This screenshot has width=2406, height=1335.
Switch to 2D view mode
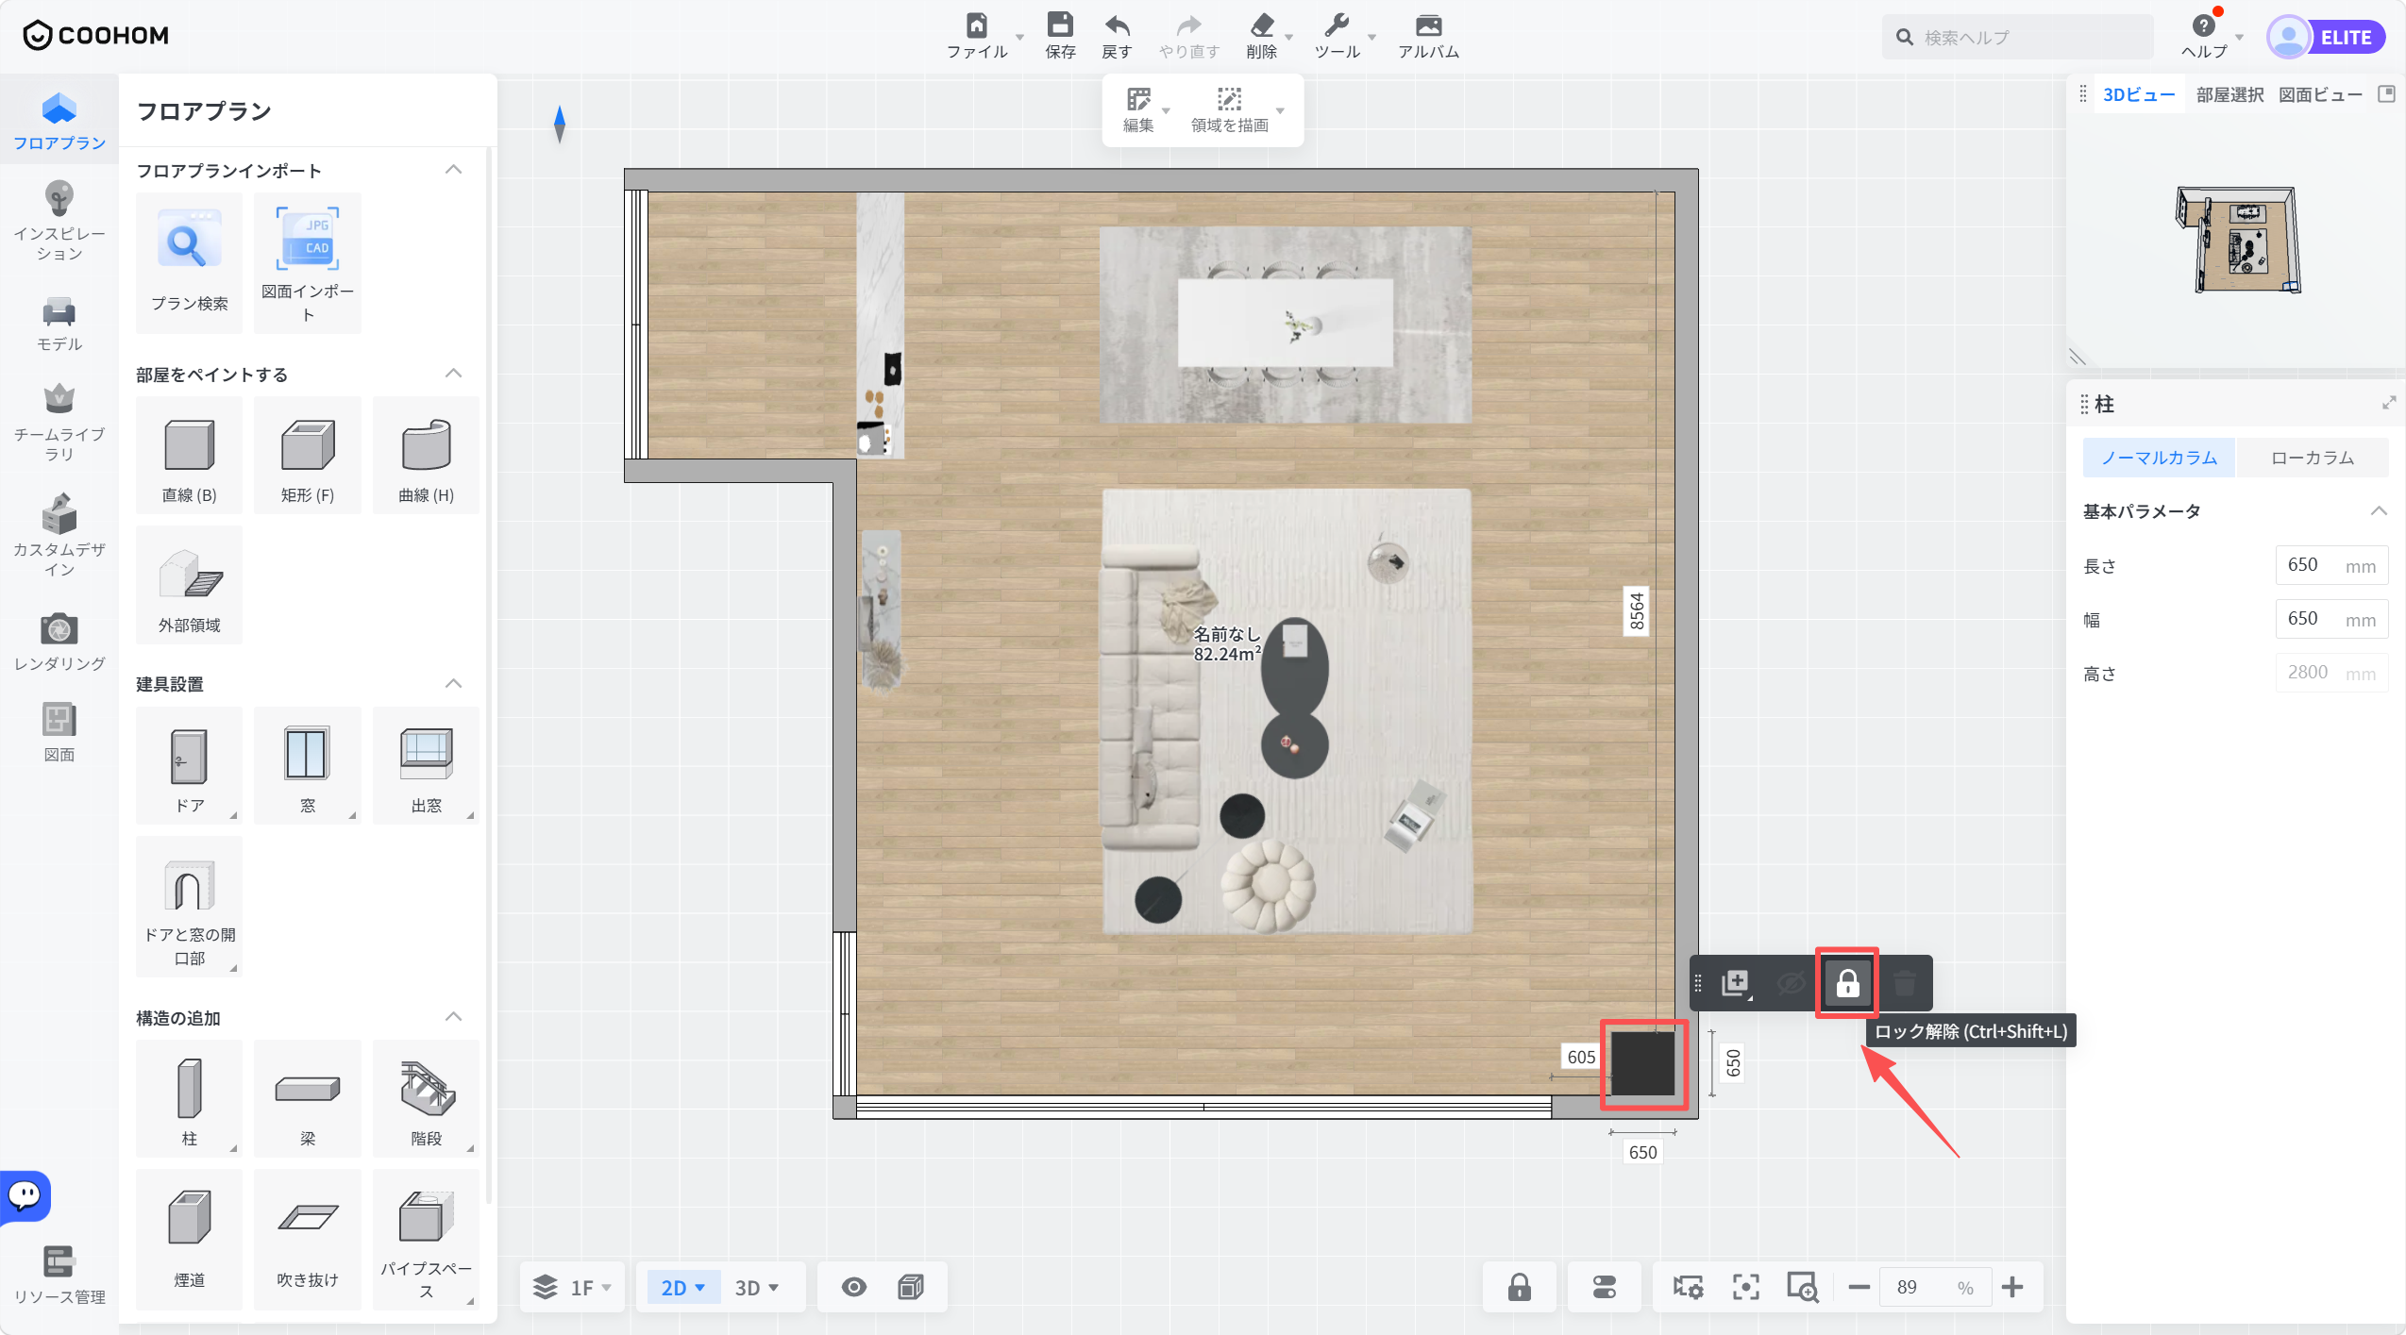pos(682,1287)
